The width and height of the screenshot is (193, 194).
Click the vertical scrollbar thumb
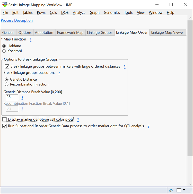click(x=190, y=88)
